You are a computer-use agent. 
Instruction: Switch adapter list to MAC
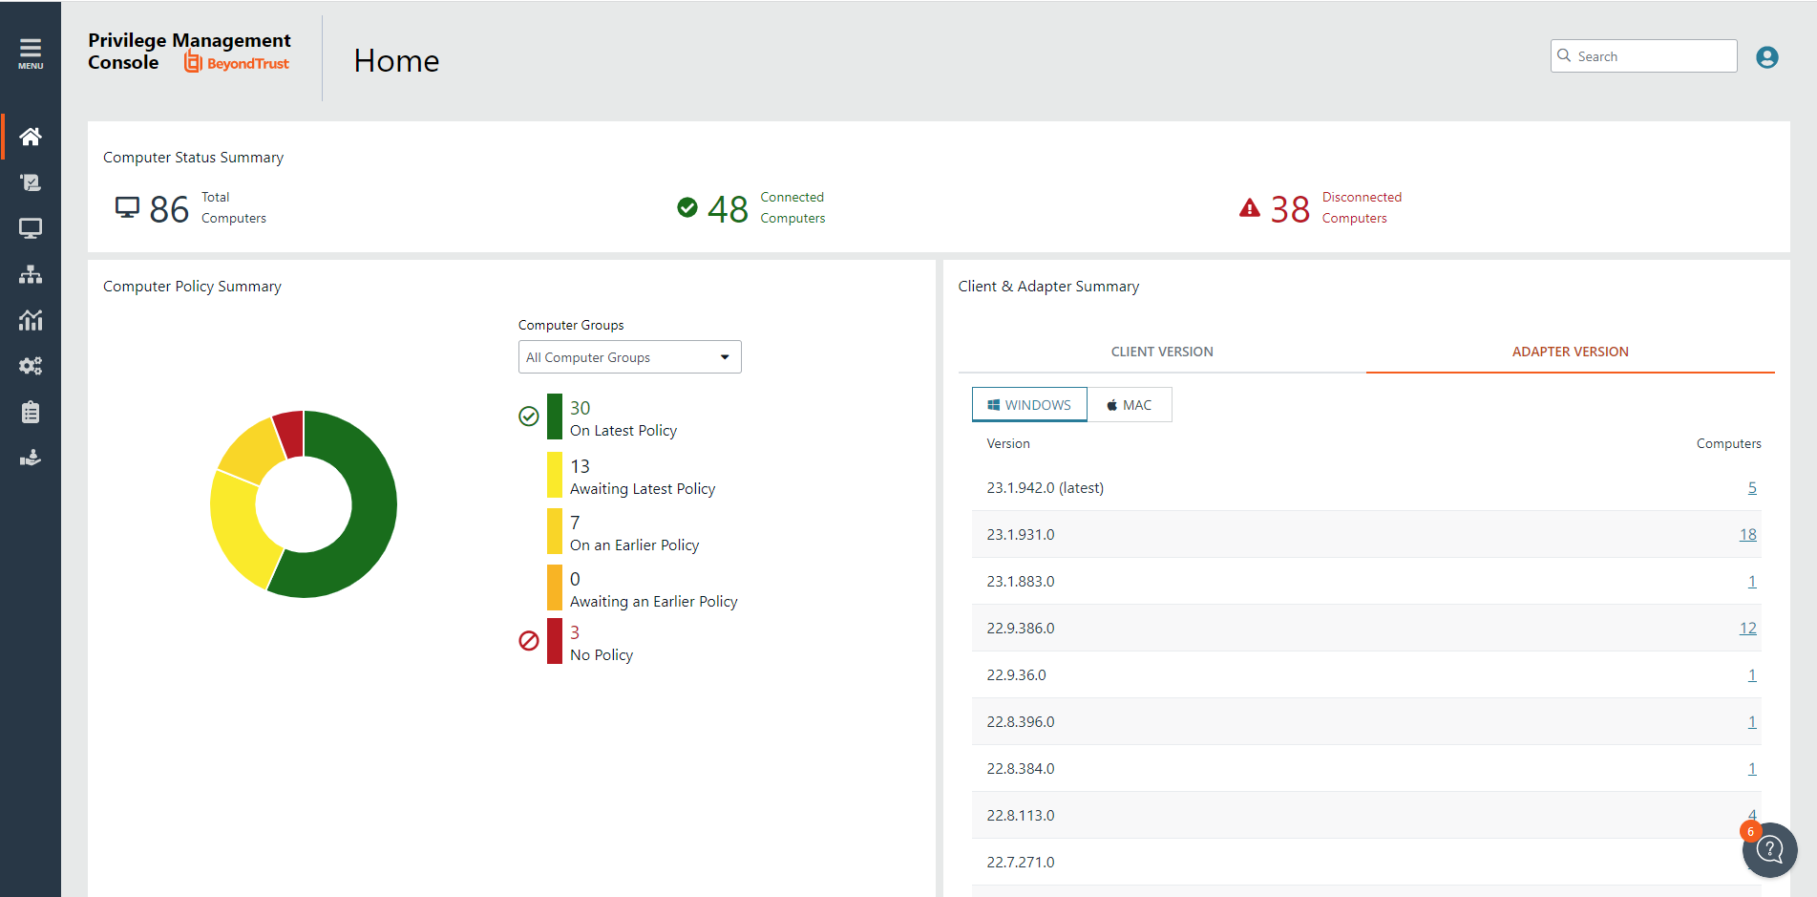pos(1130,404)
